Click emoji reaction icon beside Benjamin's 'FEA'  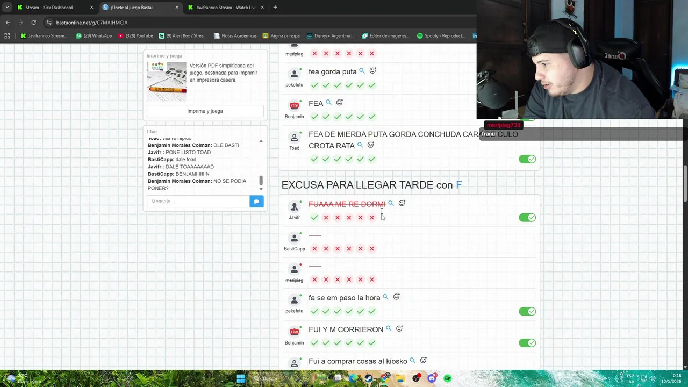tap(339, 102)
